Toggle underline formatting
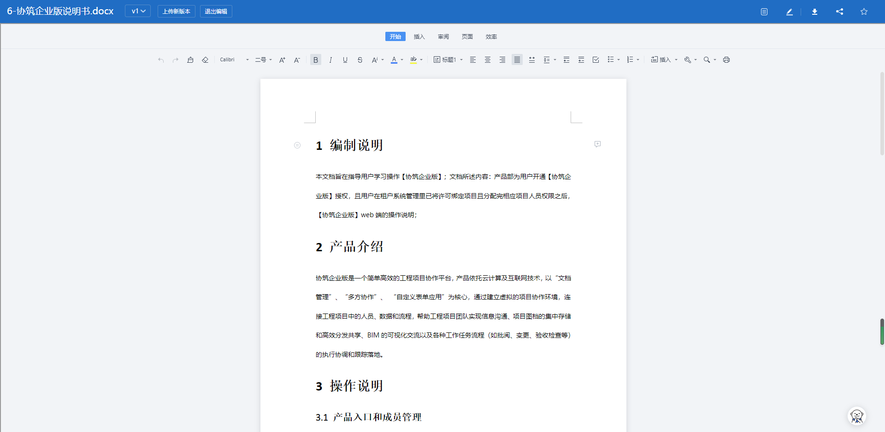Screen dimensions: 885x432 tap(345, 59)
